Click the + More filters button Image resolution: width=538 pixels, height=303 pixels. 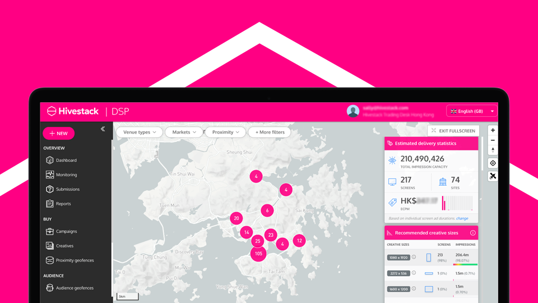click(x=270, y=132)
